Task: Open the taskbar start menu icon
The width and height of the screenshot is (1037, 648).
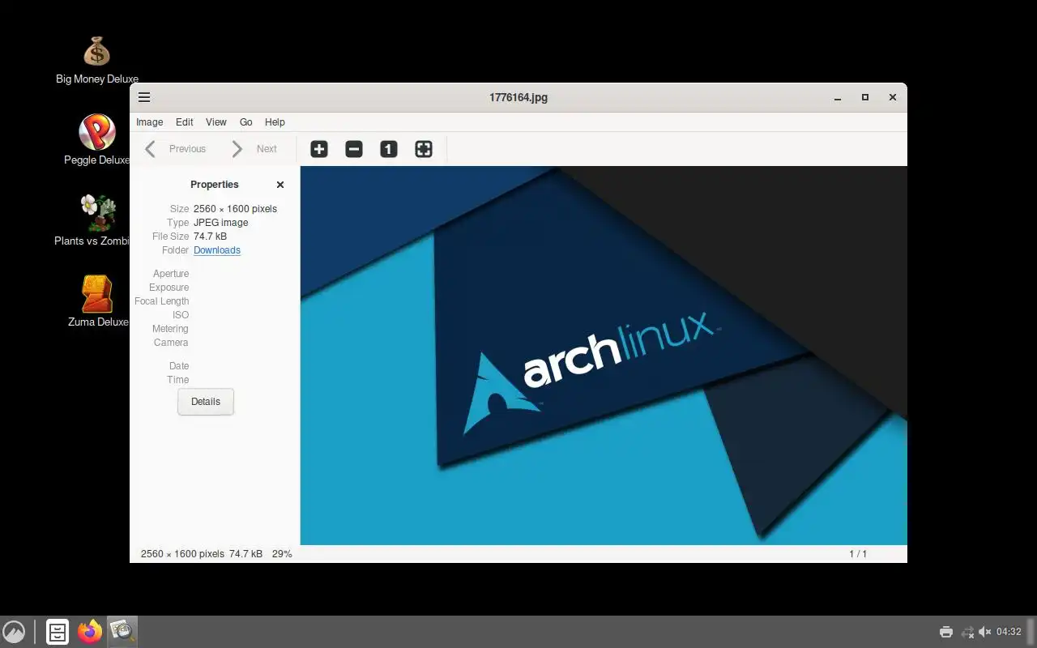Action: coord(14,632)
